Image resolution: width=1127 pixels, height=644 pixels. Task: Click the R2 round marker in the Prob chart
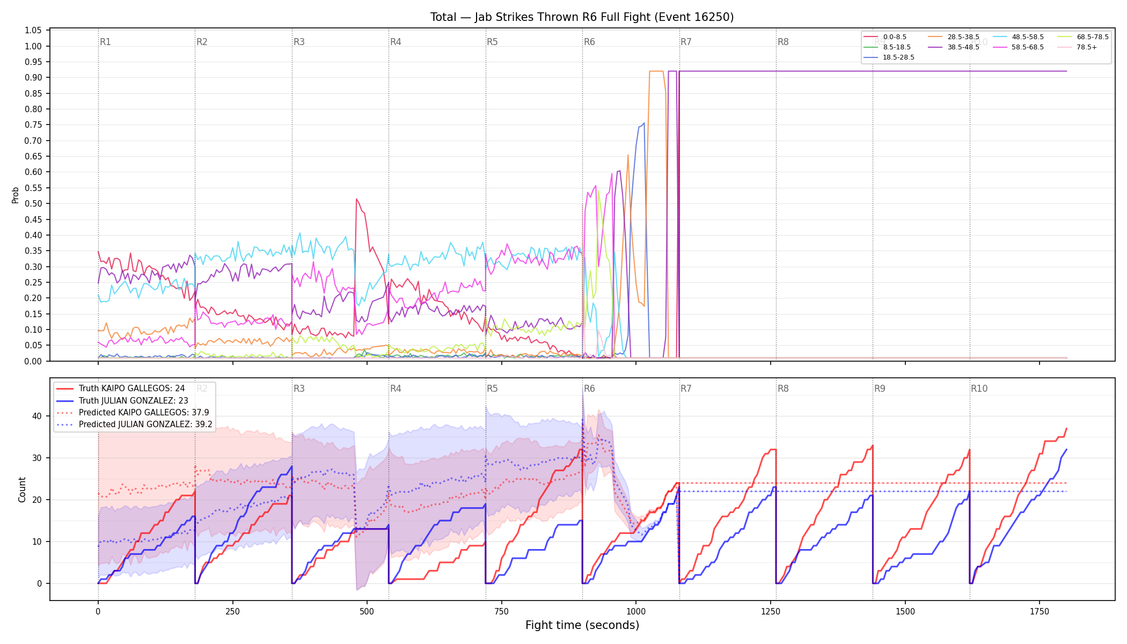click(202, 42)
